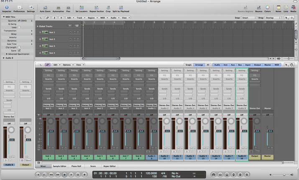Click Setting button on Inst 1 channel strip
Image resolution: width=299 pixels, height=180 pixels.
[49, 71]
